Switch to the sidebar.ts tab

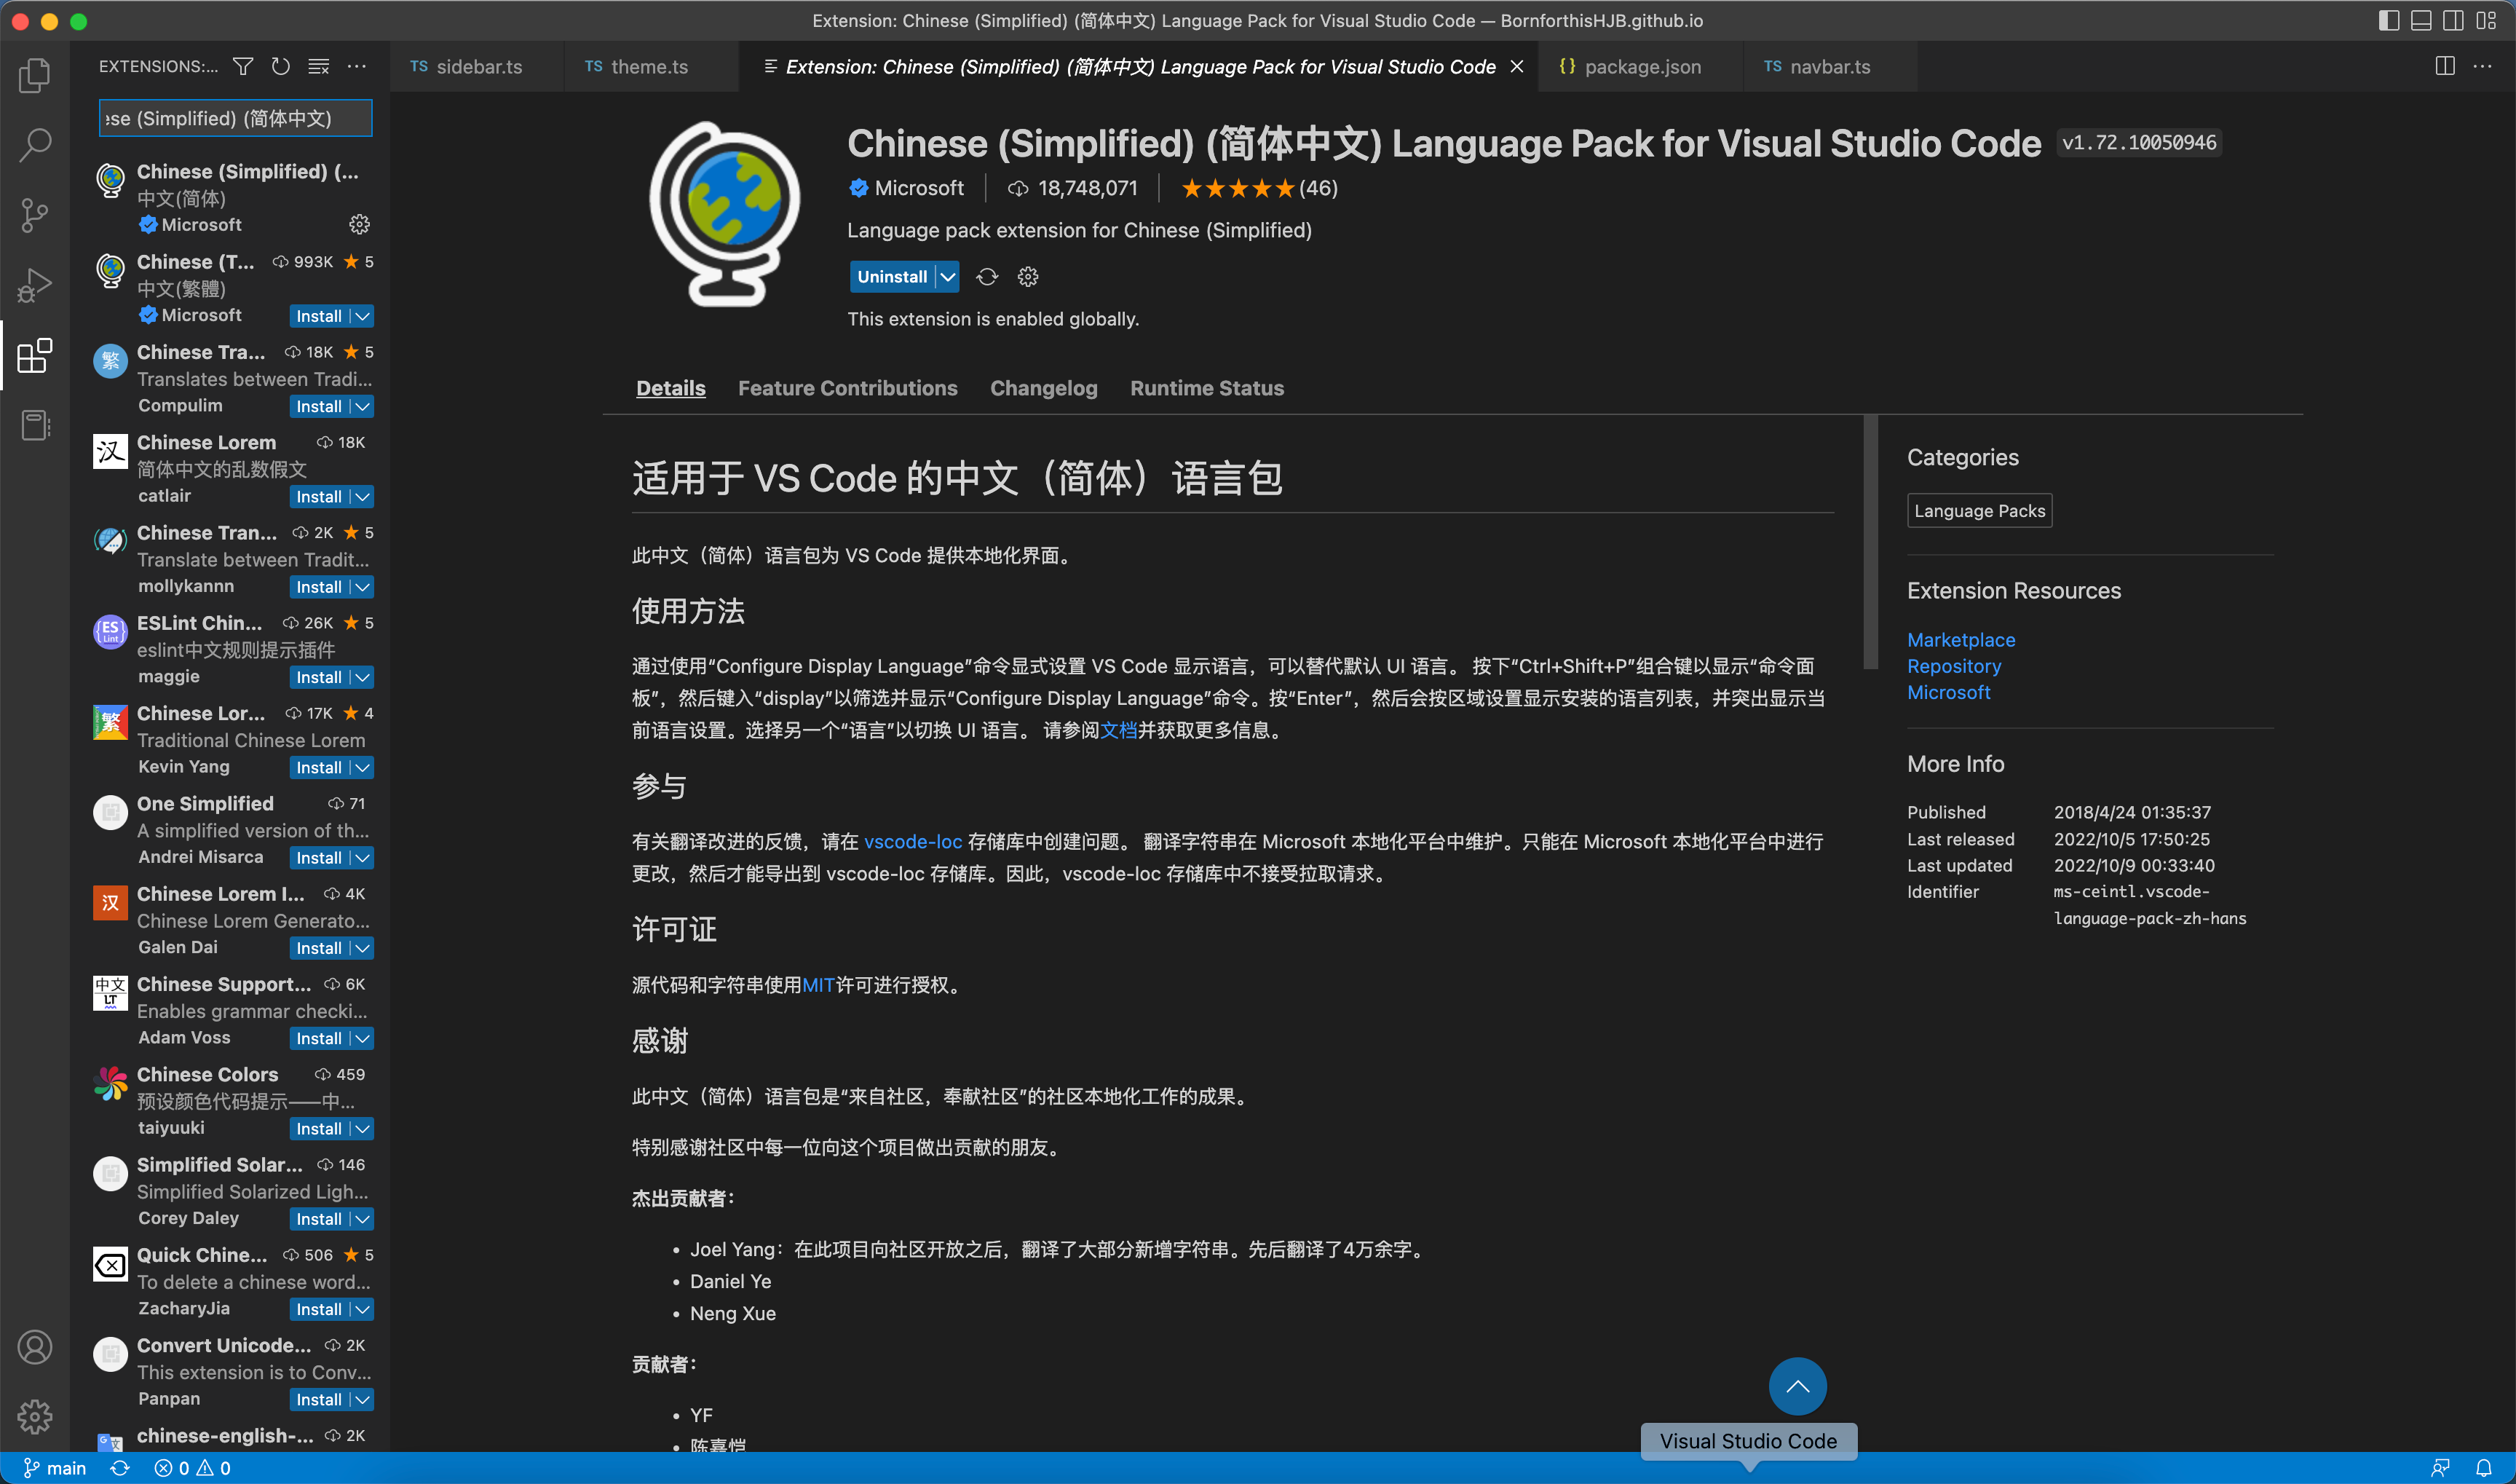point(476,66)
